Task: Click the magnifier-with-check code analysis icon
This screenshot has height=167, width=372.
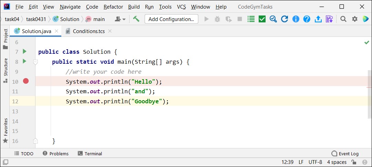Action: 273,19
